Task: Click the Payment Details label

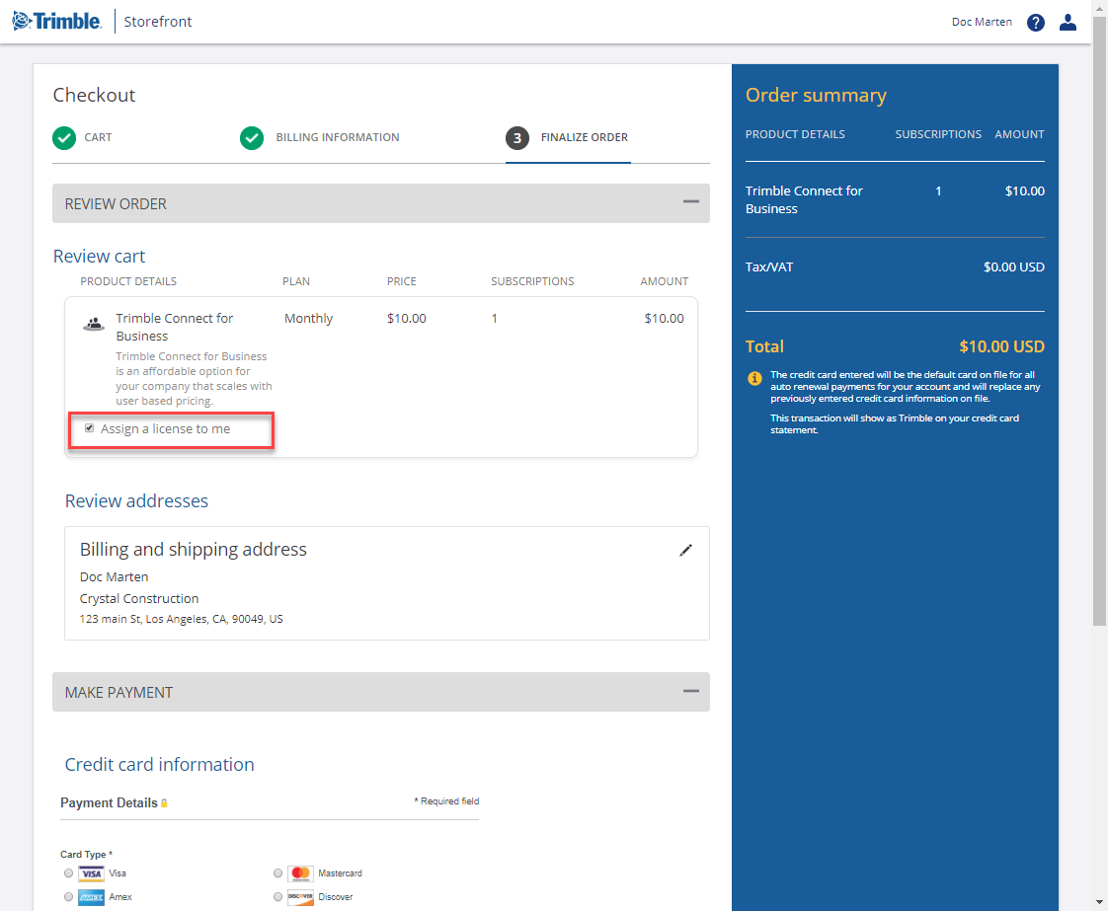Action: (109, 803)
